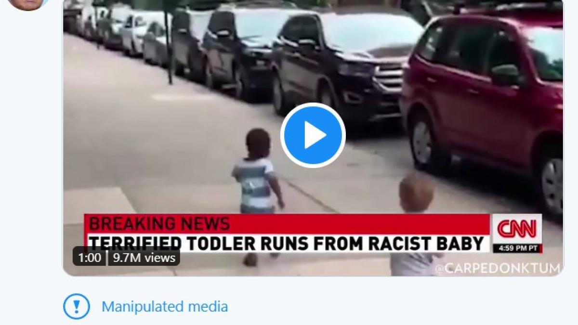Play the embedded tweet video
The height and width of the screenshot is (325, 578).
313,135
